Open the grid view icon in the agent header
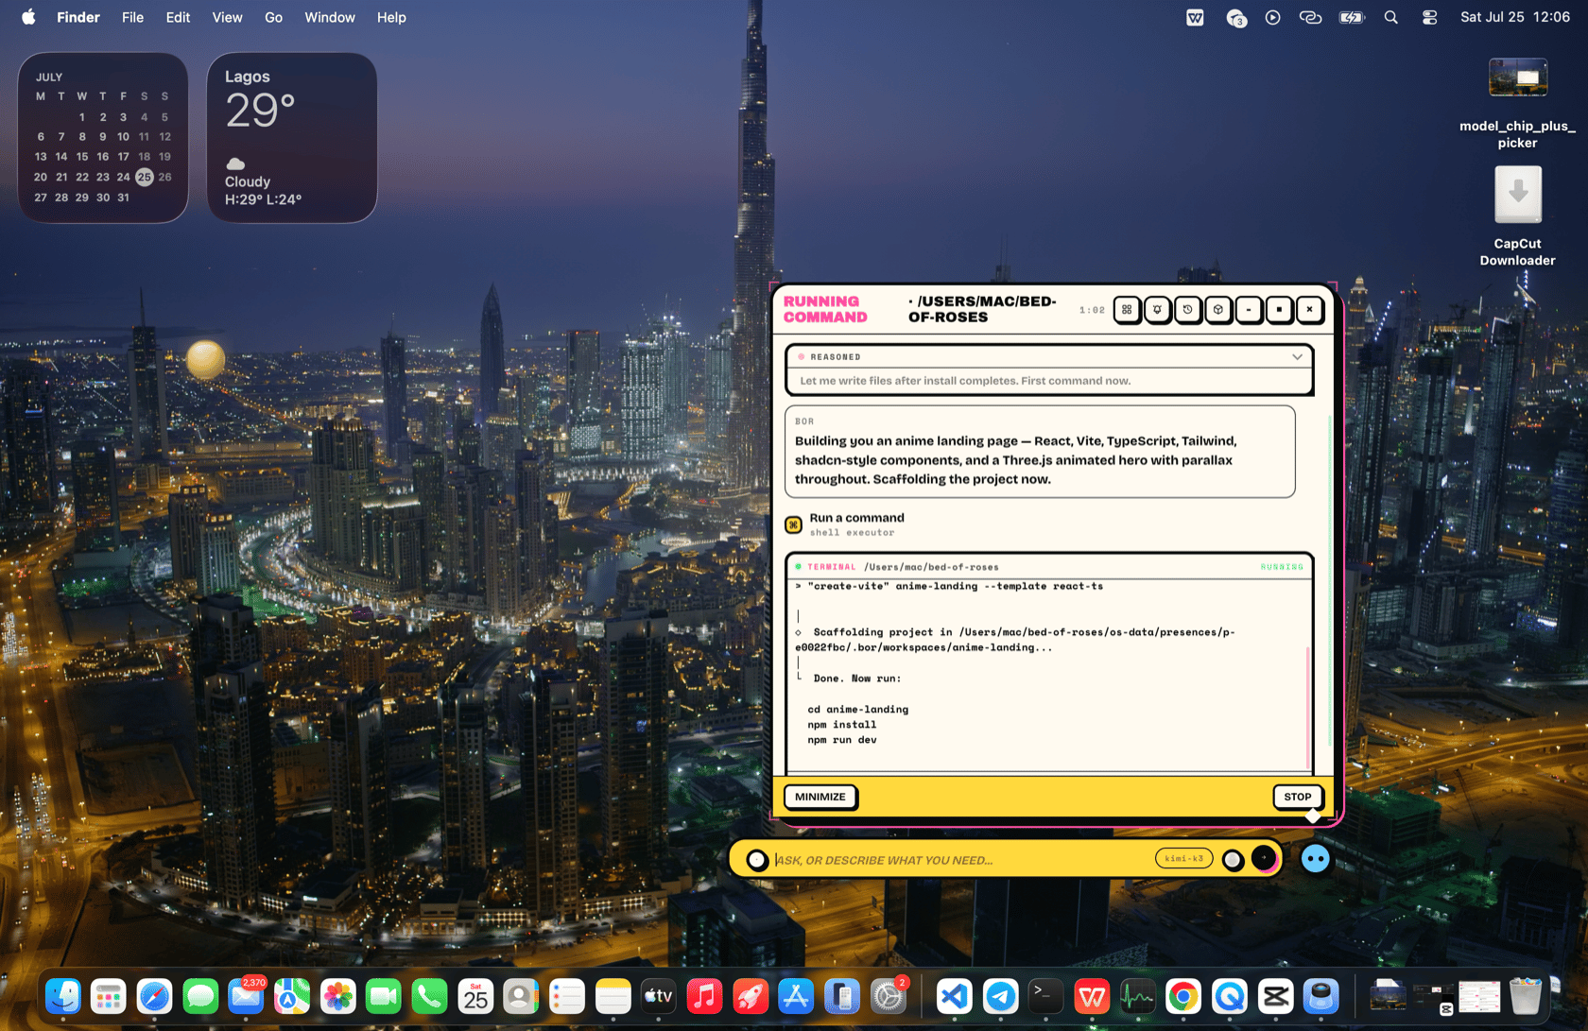This screenshot has width=1588, height=1031. click(1127, 309)
